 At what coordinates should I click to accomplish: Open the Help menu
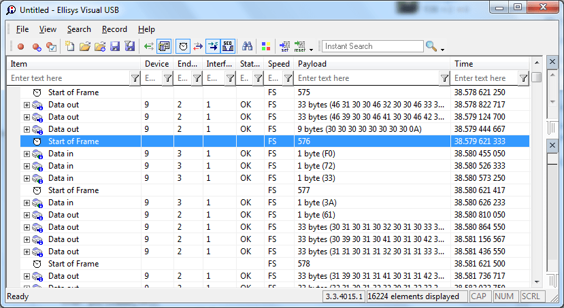click(146, 29)
